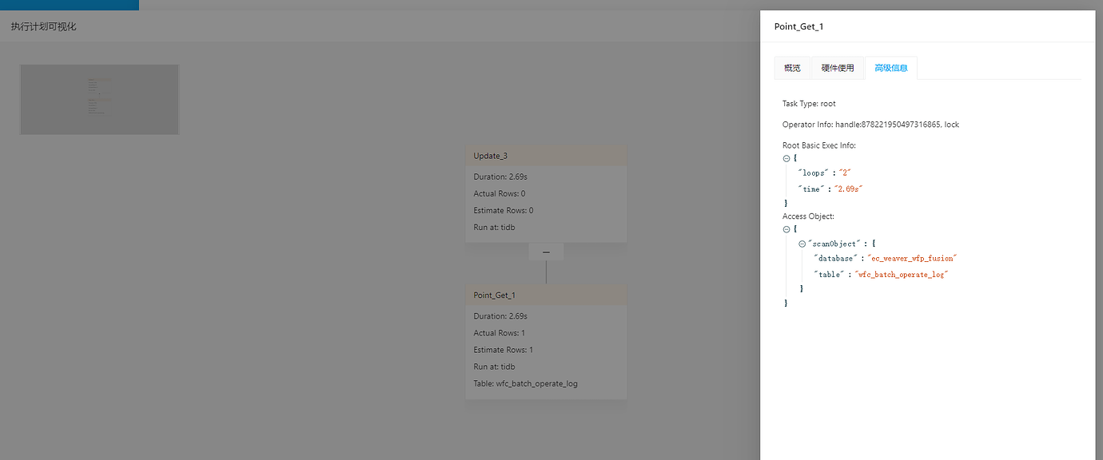
Task: Collapse the Root Basic Exec Info JSON object
Action: [x=786, y=158]
